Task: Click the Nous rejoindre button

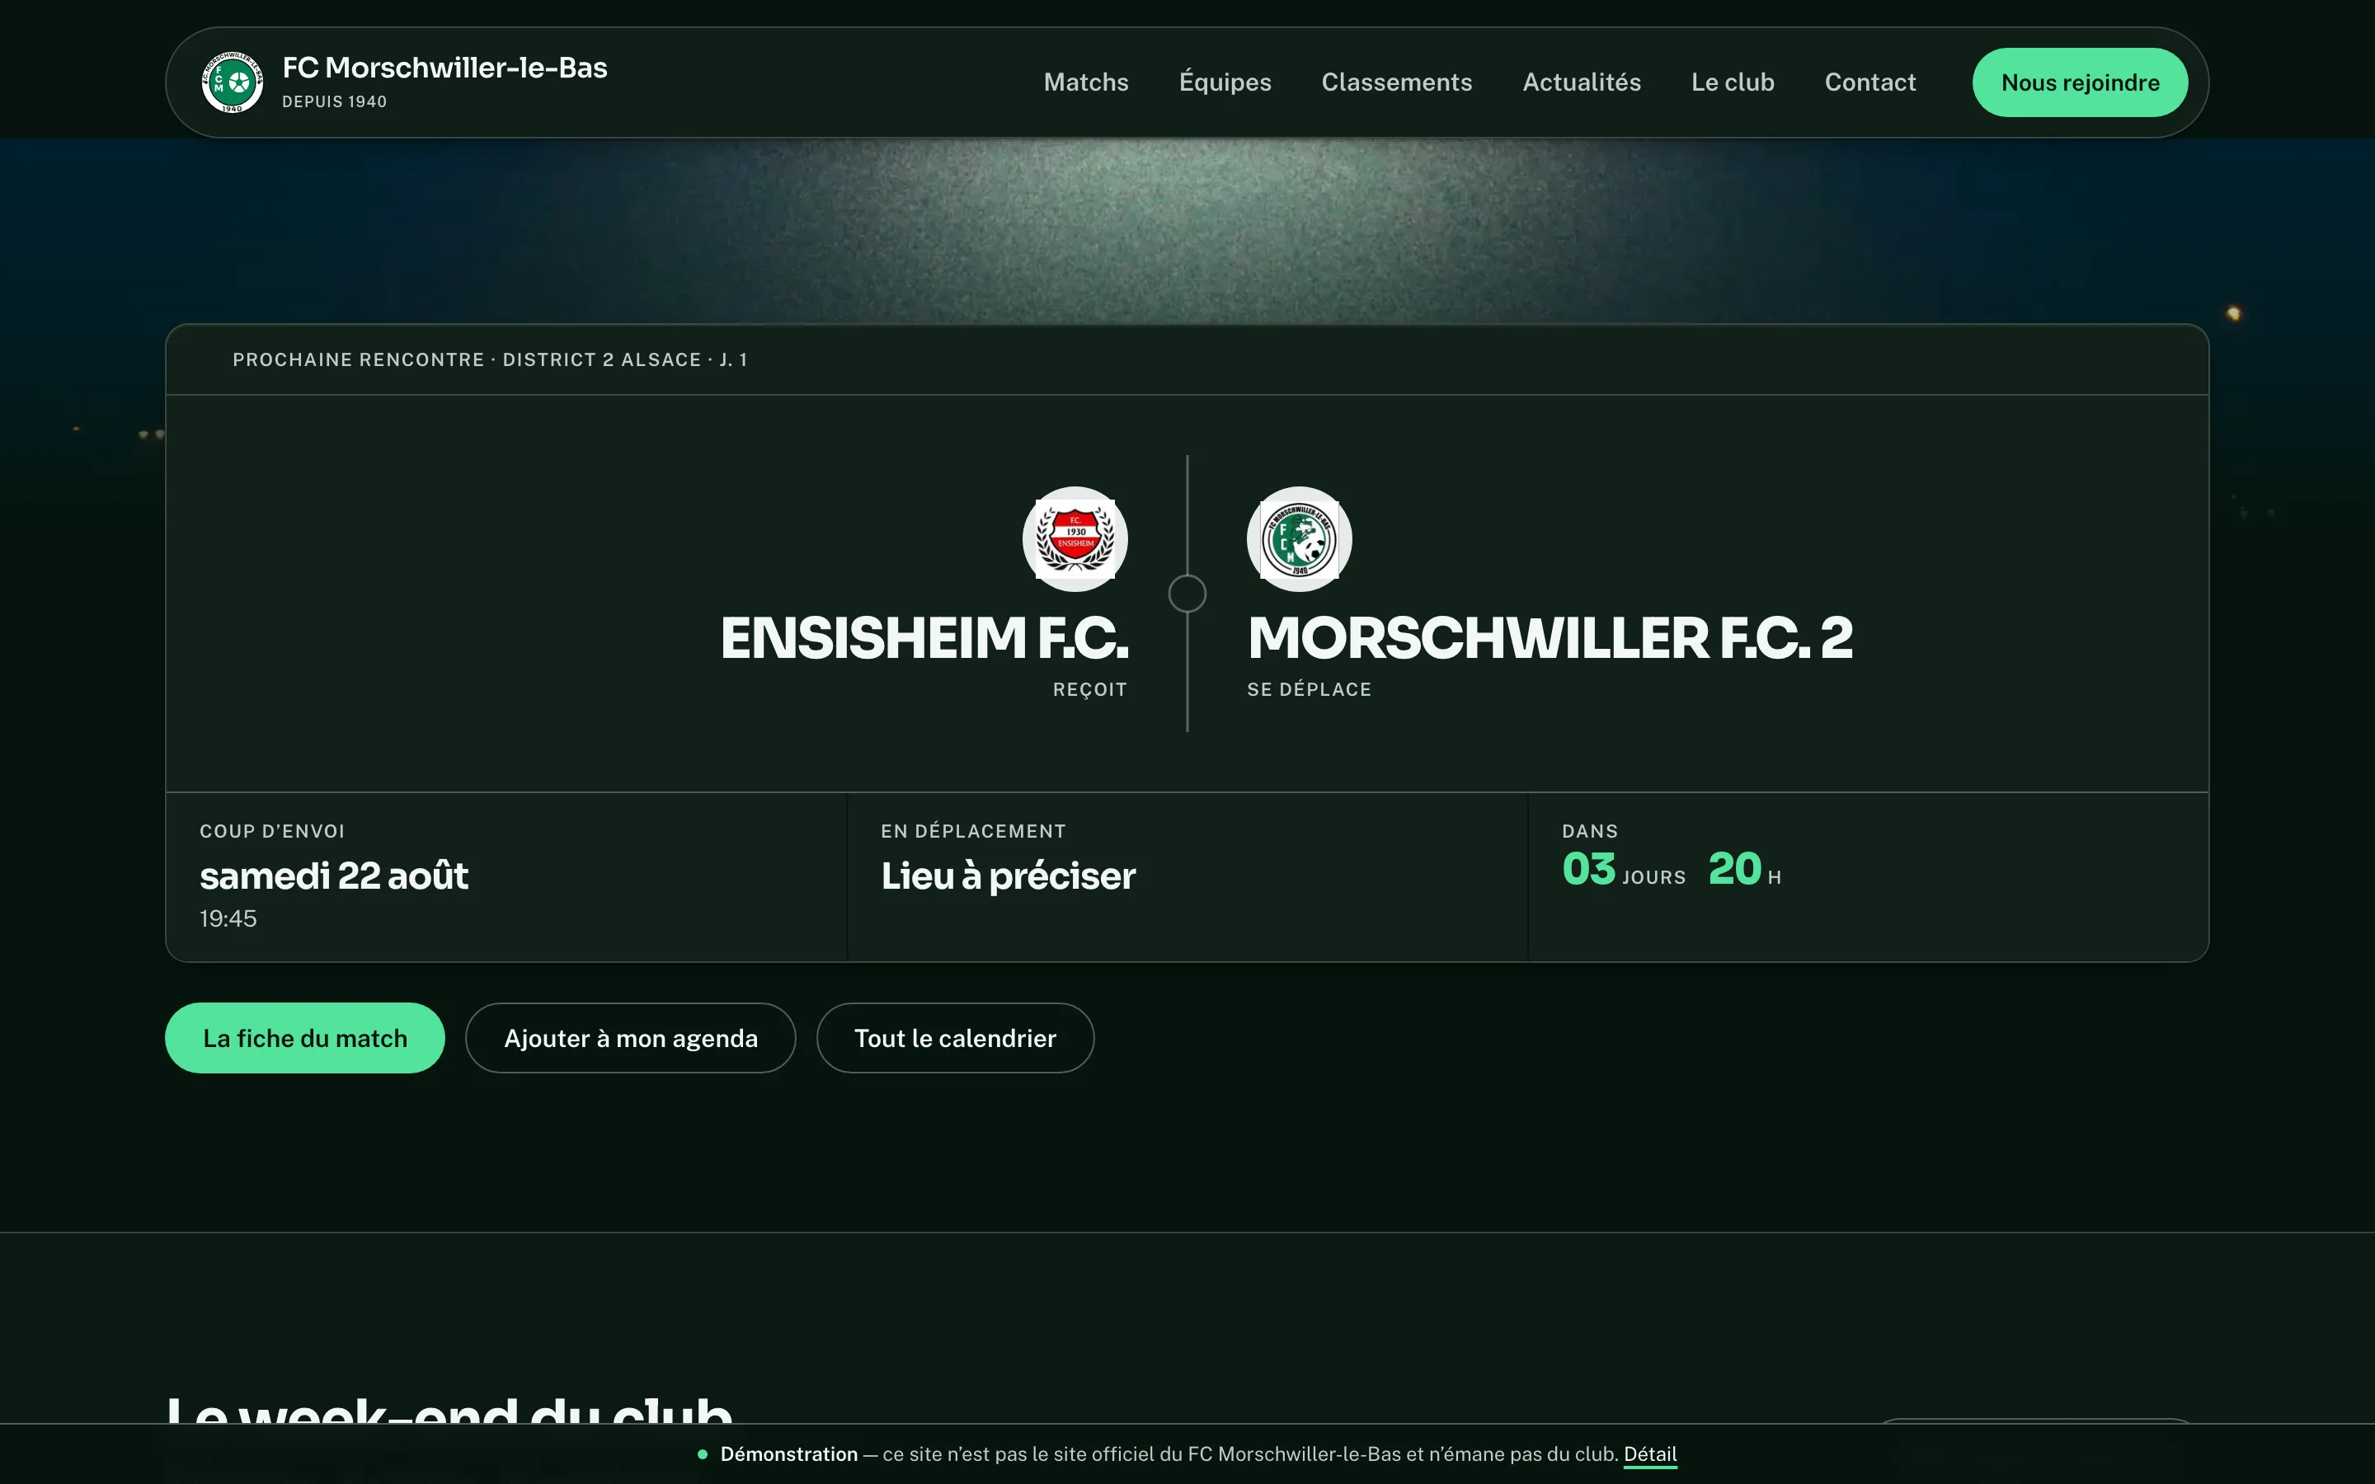Action: 2080,82
